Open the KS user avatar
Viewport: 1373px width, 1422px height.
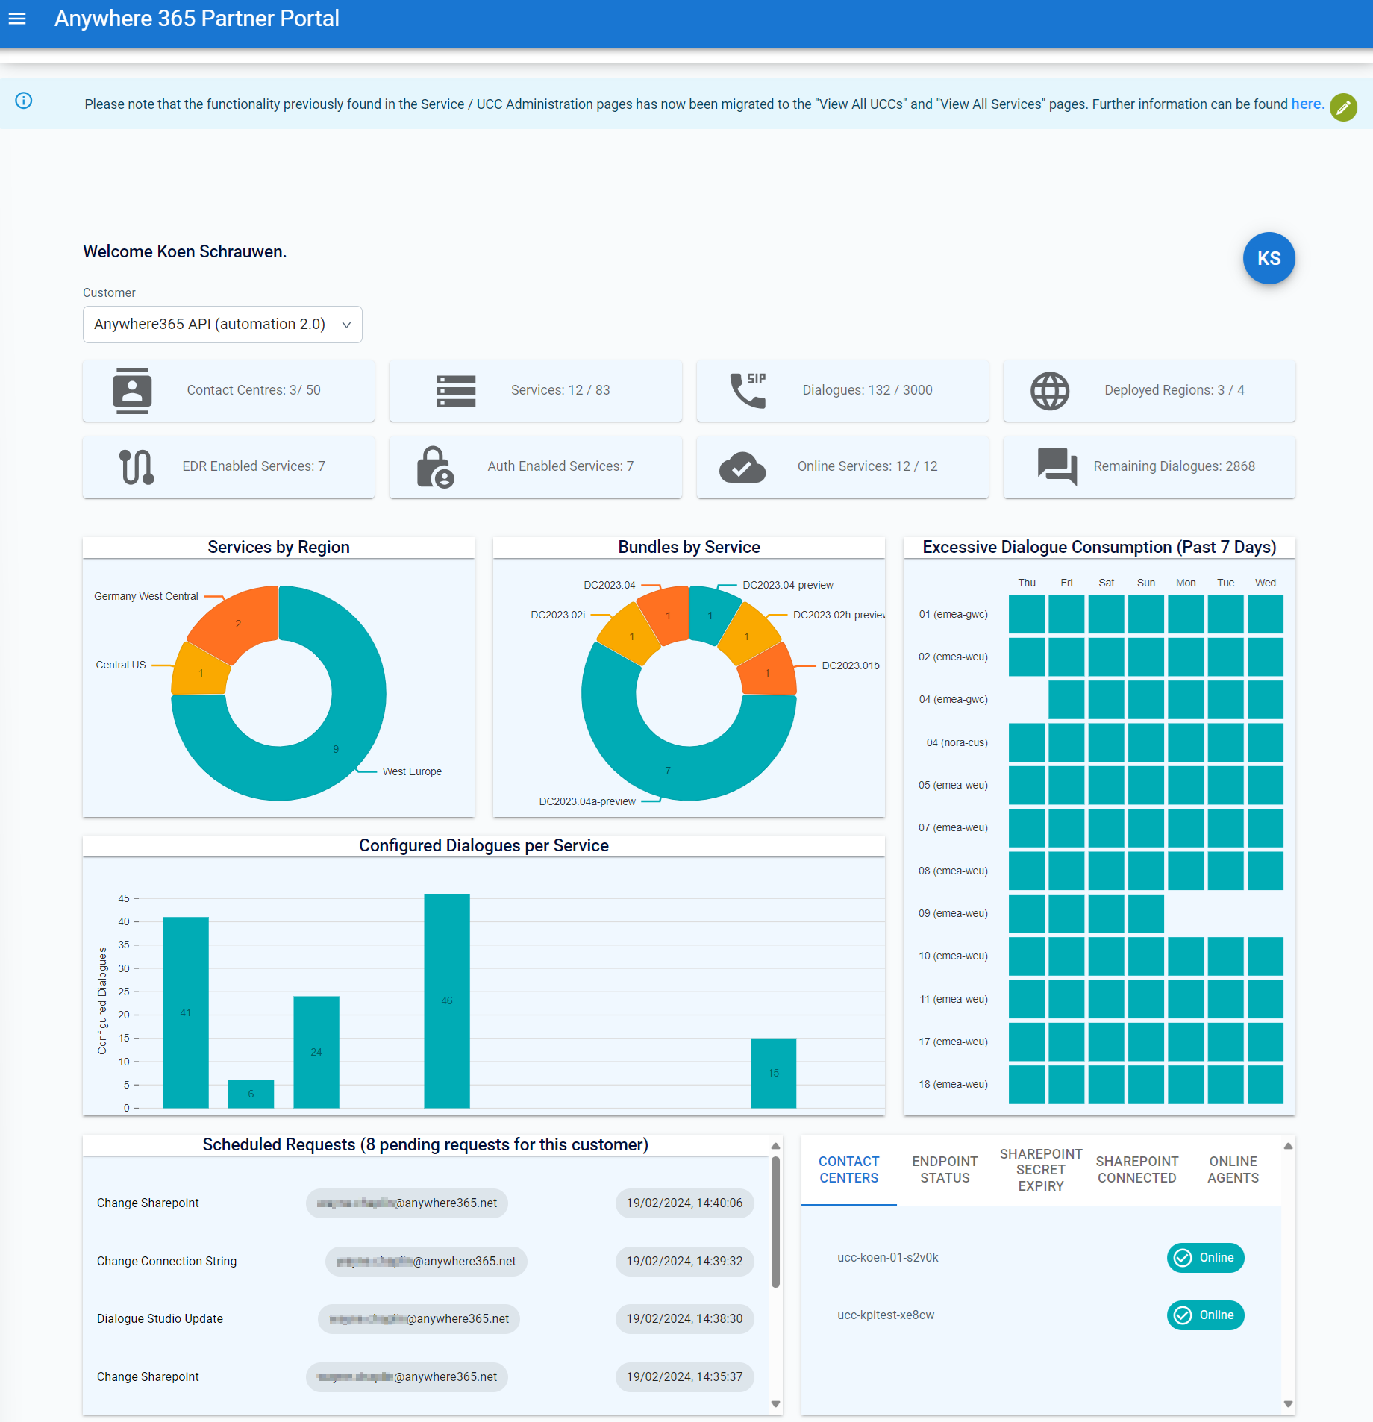tap(1269, 258)
